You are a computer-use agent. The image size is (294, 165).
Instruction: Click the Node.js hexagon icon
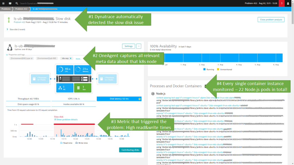point(153,94)
